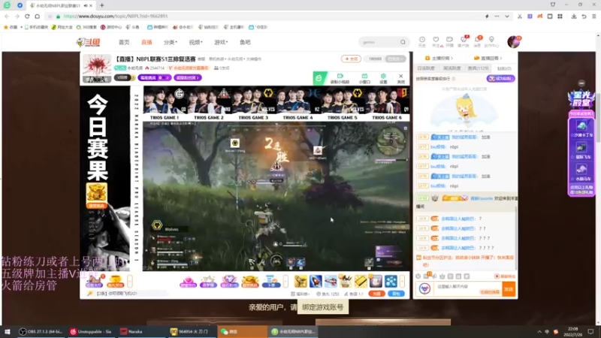
Task: Click the TRIOS GAME 3 team banner
Action: tap(253, 104)
